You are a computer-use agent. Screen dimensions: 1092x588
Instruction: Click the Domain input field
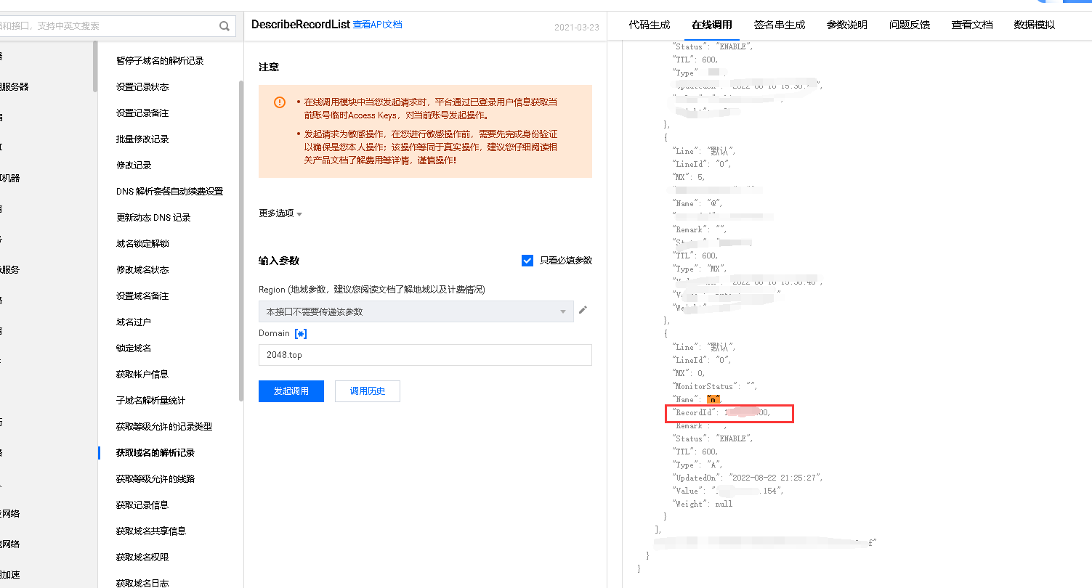[x=425, y=355]
